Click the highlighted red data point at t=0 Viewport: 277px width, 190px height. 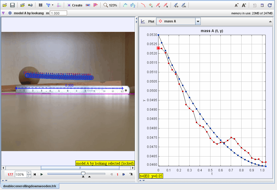pyautogui.click(x=158, y=48)
